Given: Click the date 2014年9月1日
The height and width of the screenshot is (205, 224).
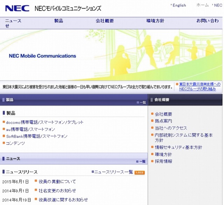Looking at the screenshot, I should (x=15, y=191).
